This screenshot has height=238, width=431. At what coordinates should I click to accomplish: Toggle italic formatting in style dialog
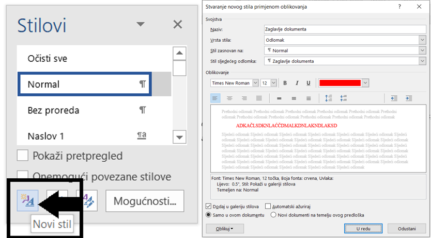click(297, 83)
